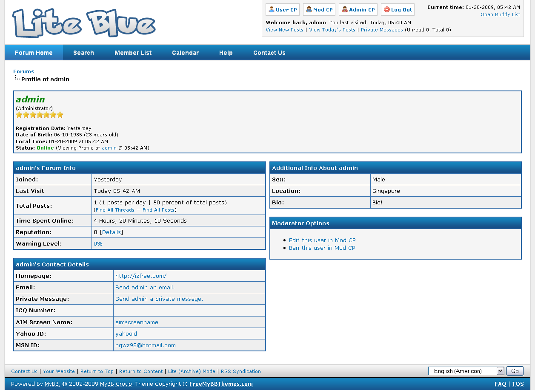Open the izfree.com homepage link
This screenshot has width=535, height=390.
[x=141, y=276]
